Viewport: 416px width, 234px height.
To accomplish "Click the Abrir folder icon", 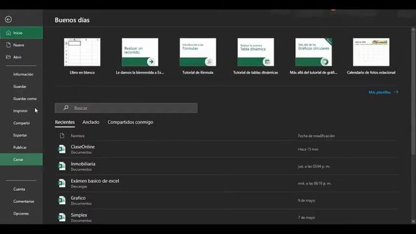I will pos(8,57).
